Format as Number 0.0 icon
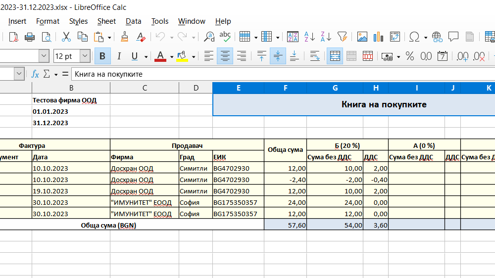 426,56
